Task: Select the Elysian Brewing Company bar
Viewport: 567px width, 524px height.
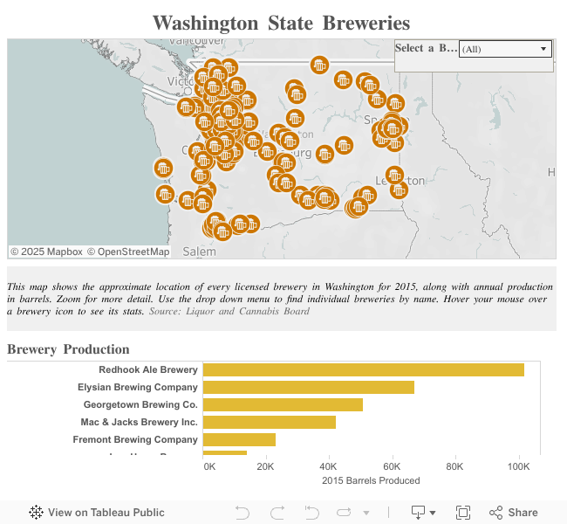Action: pos(308,388)
